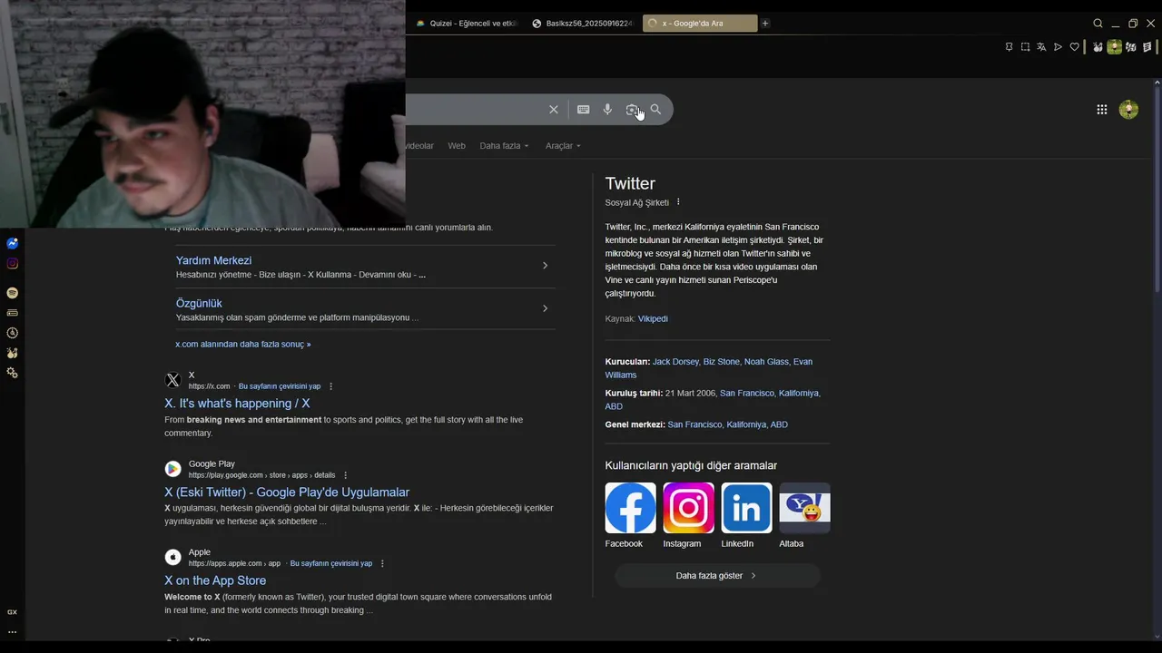Open history clock icon in sidebar
The height and width of the screenshot is (653, 1162).
13,333
